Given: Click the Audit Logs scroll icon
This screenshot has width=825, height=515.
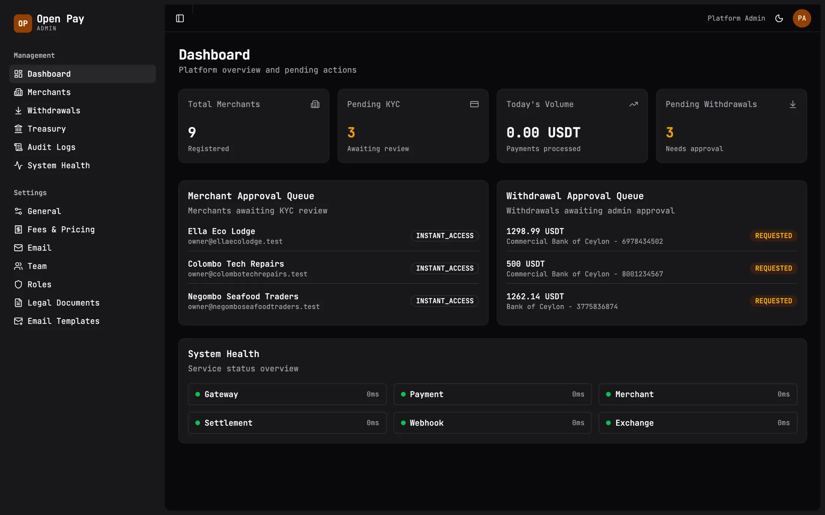Looking at the screenshot, I should (x=18, y=147).
